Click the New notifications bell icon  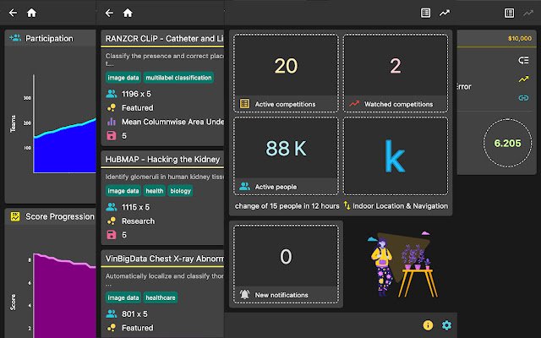(244, 295)
